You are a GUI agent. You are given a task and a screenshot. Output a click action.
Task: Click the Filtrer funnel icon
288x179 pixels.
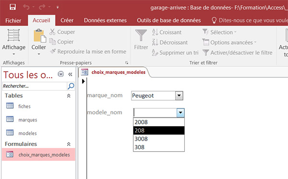141,35
